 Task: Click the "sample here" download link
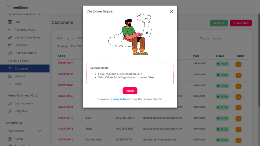121,99
